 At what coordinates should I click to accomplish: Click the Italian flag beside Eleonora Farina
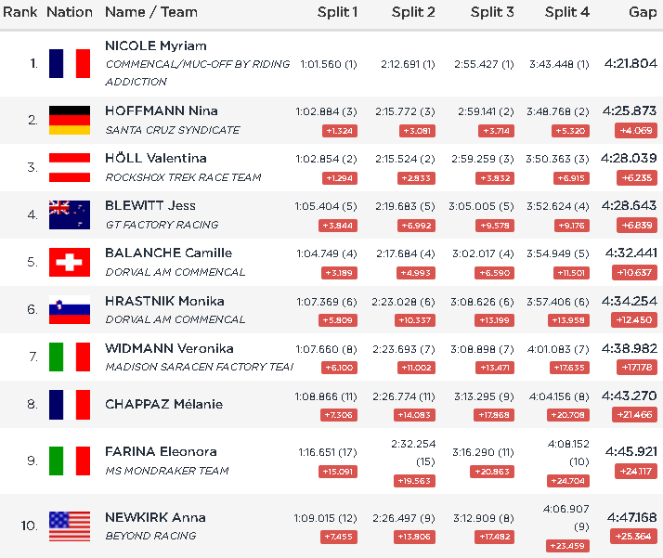70,461
